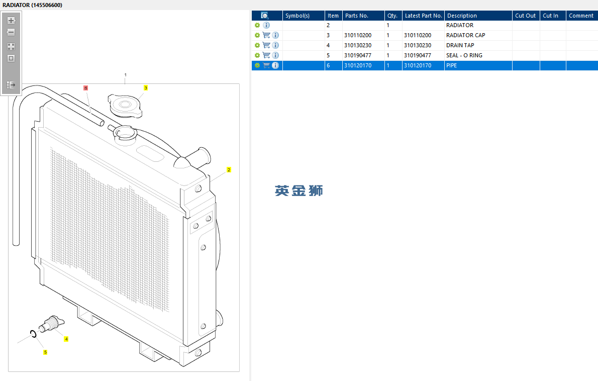The width and height of the screenshot is (598, 381).
Task: Click the RADIATOR (145506600) title text
Action: coord(33,5)
